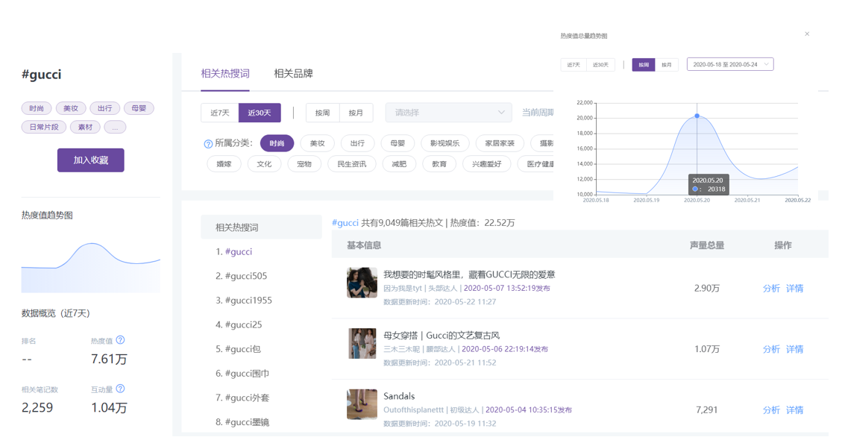
Task: Select the 按周 grouping button
Action: (x=322, y=113)
